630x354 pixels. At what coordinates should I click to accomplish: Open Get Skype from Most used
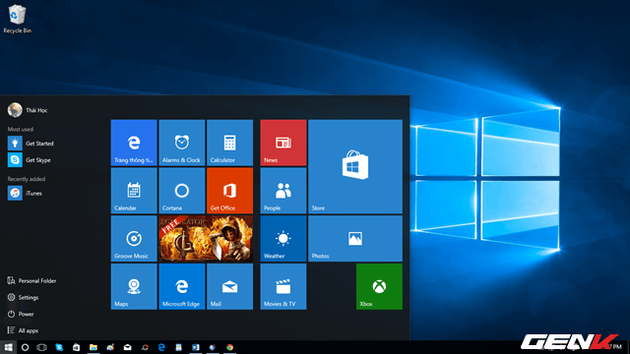click(x=30, y=159)
